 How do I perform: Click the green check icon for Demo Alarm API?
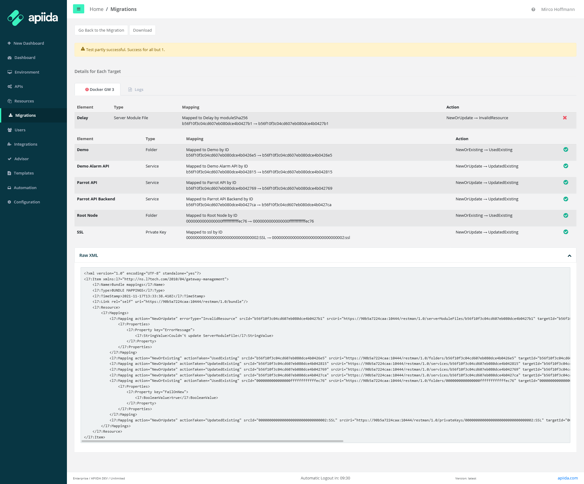pyautogui.click(x=566, y=166)
